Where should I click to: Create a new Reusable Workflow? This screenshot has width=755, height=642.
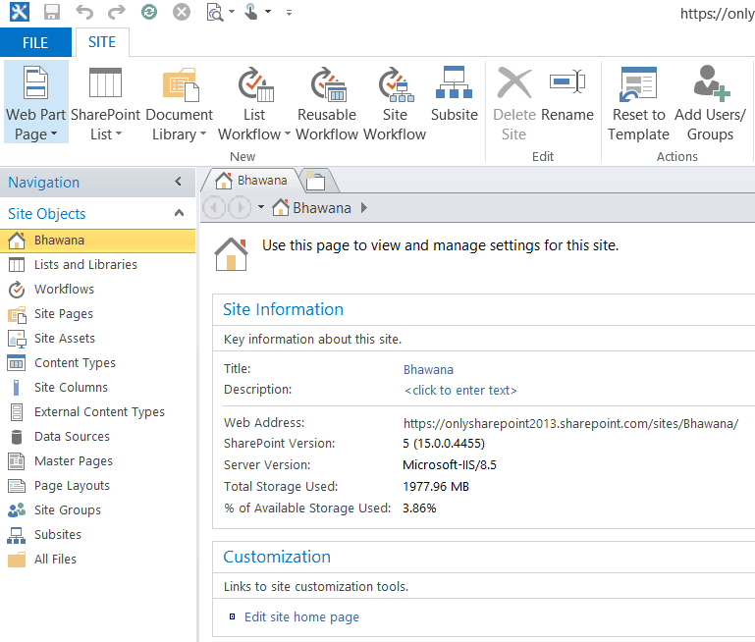coord(327,102)
